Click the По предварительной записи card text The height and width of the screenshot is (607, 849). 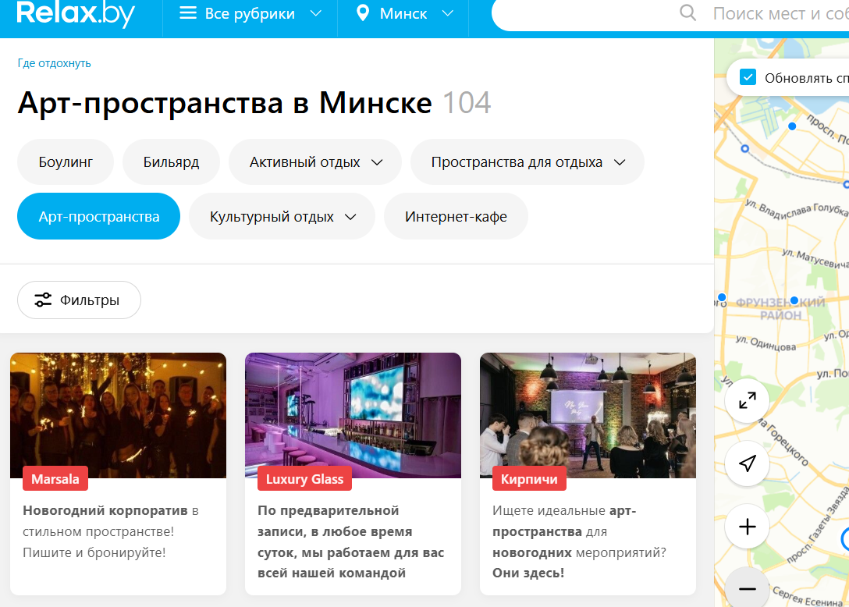pos(351,541)
